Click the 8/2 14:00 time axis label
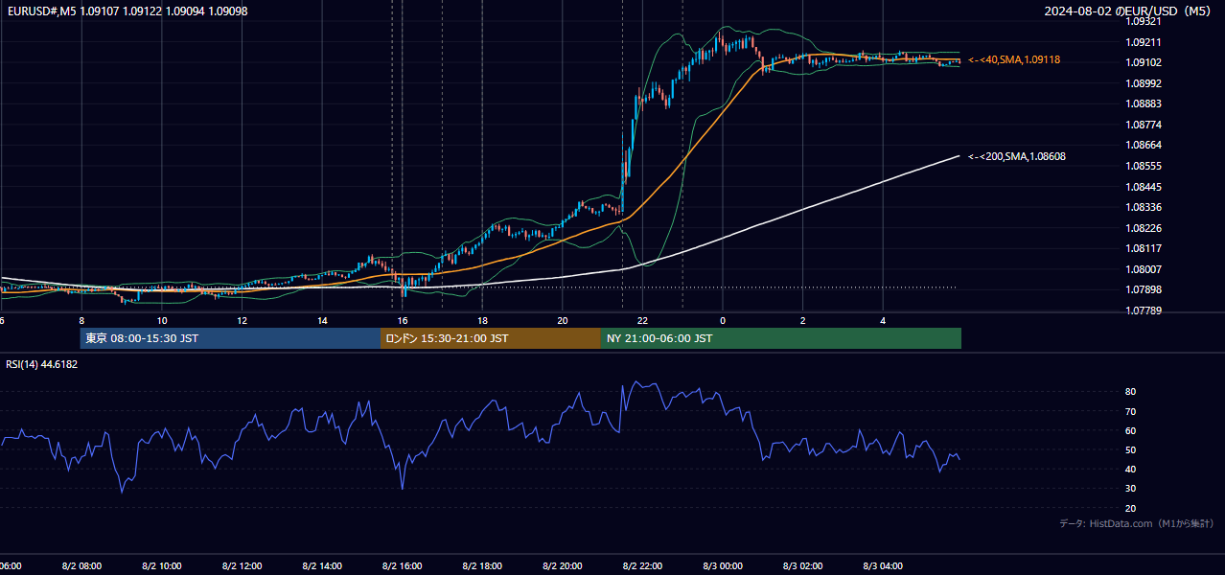The image size is (1225, 575). click(322, 565)
